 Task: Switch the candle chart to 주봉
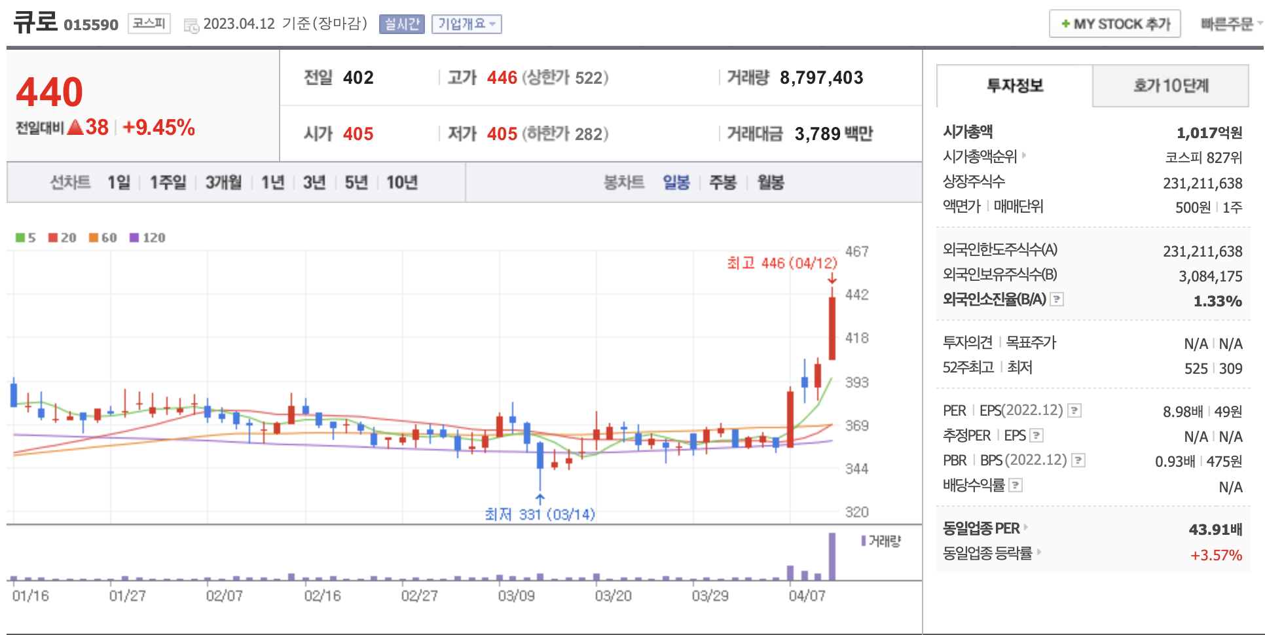pos(722,183)
